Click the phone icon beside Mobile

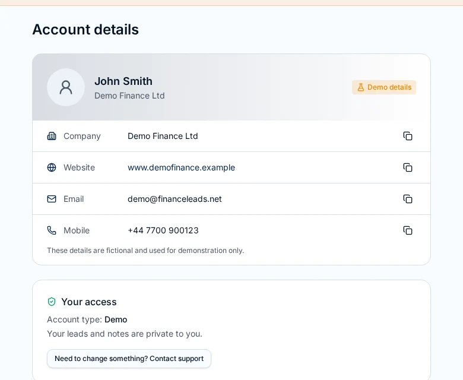point(52,230)
